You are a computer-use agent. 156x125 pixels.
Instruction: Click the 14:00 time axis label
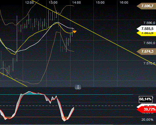[76, 2]
